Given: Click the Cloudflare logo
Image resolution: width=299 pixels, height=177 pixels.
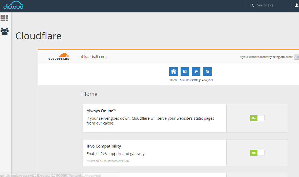Looking at the screenshot, I should point(59,57).
